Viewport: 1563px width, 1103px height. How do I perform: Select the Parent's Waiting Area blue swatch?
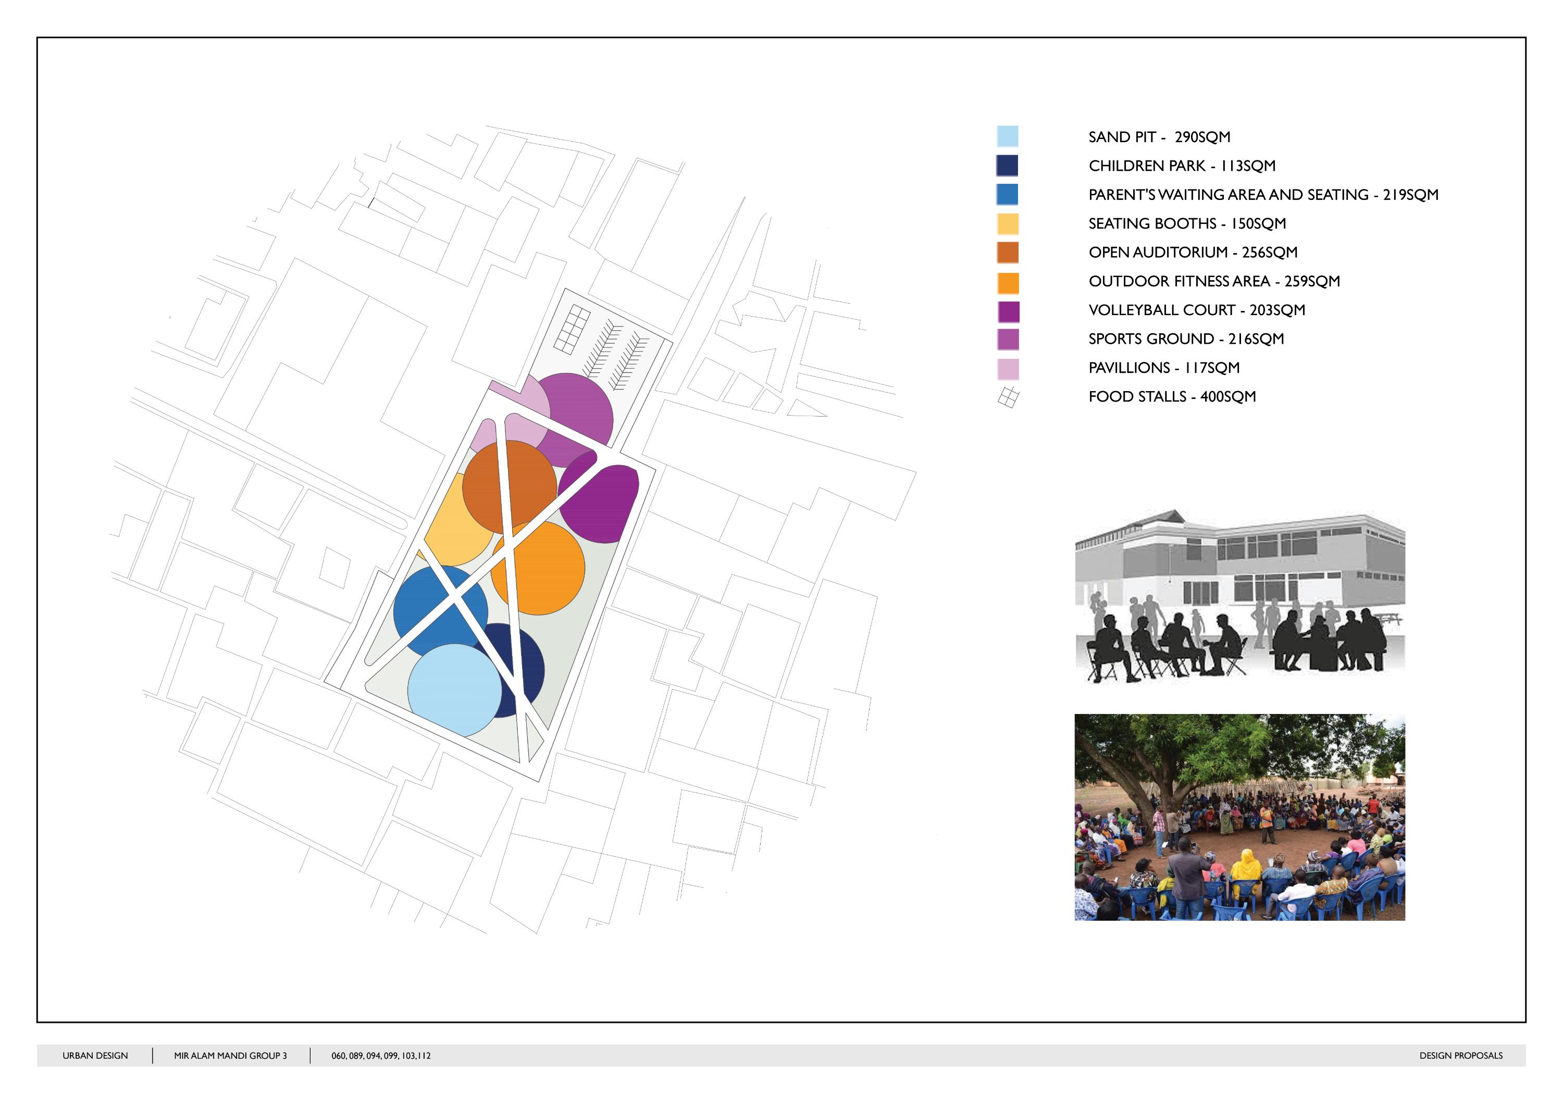[1007, 195]
